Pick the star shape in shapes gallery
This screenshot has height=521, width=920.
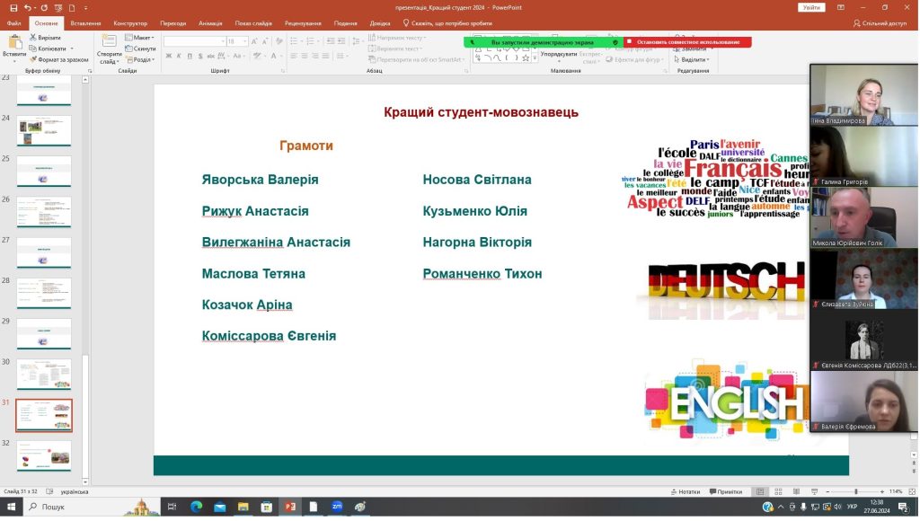pyautogui.click(x=526, y=57)
